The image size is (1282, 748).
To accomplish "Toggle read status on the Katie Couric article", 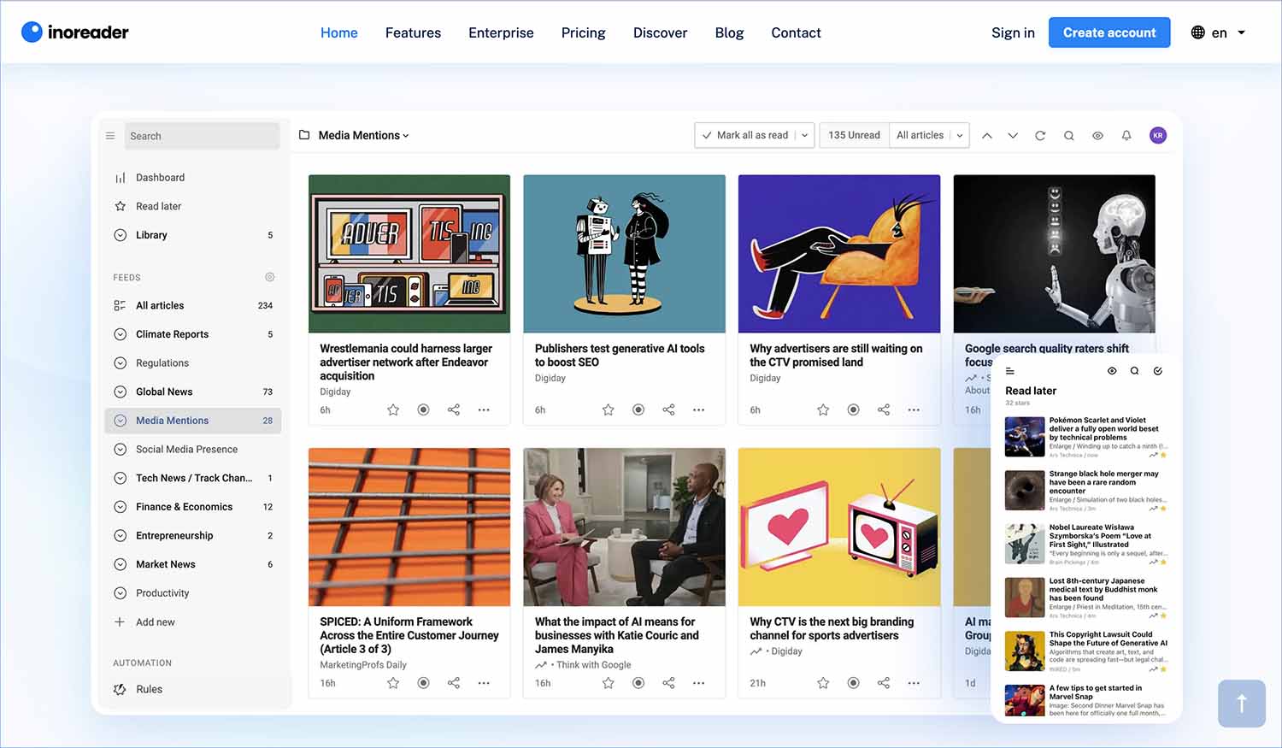I will click(638, 683).
